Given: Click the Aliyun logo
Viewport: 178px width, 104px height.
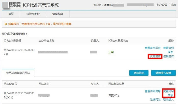Looking at the screenshot, I should click(x=11, y=5).
